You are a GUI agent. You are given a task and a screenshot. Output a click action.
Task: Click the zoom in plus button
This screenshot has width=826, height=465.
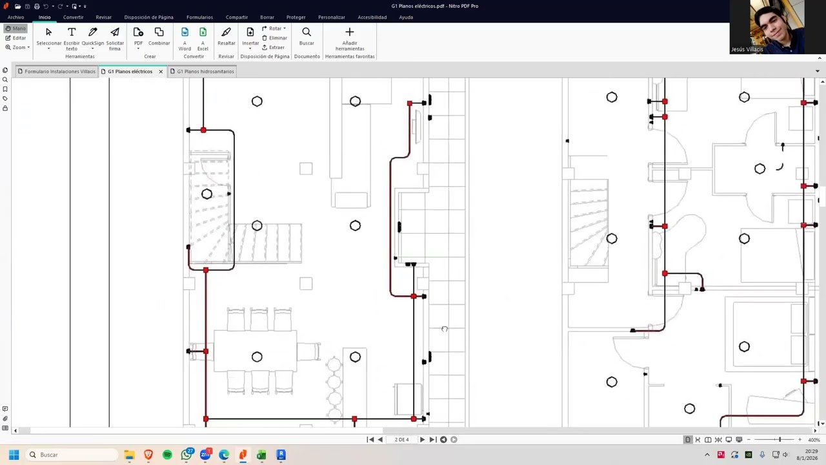(x=800, y=440)
